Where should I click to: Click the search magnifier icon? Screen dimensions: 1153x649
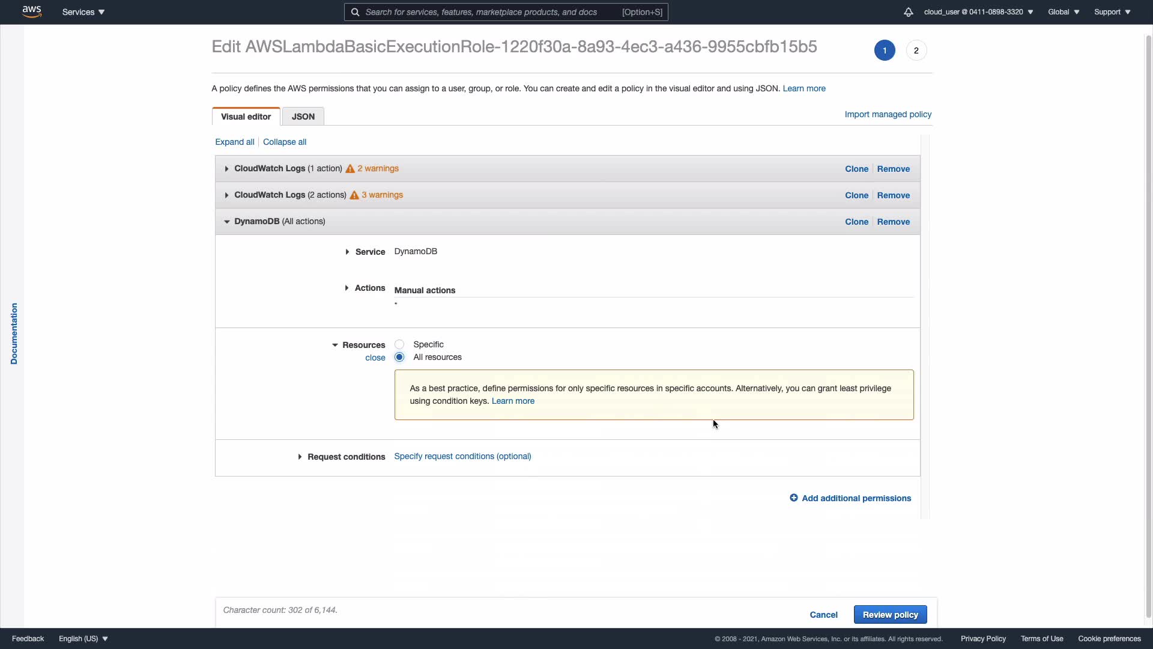[355, 12]
